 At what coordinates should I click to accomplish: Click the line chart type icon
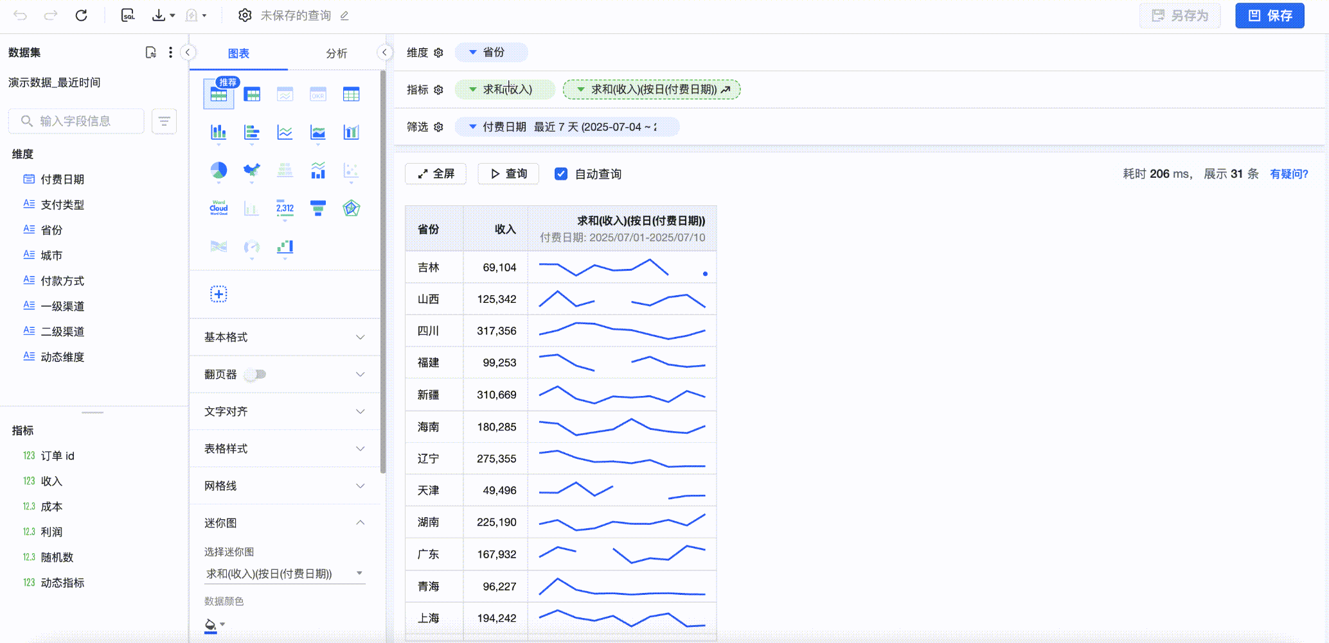coord(285,132)
